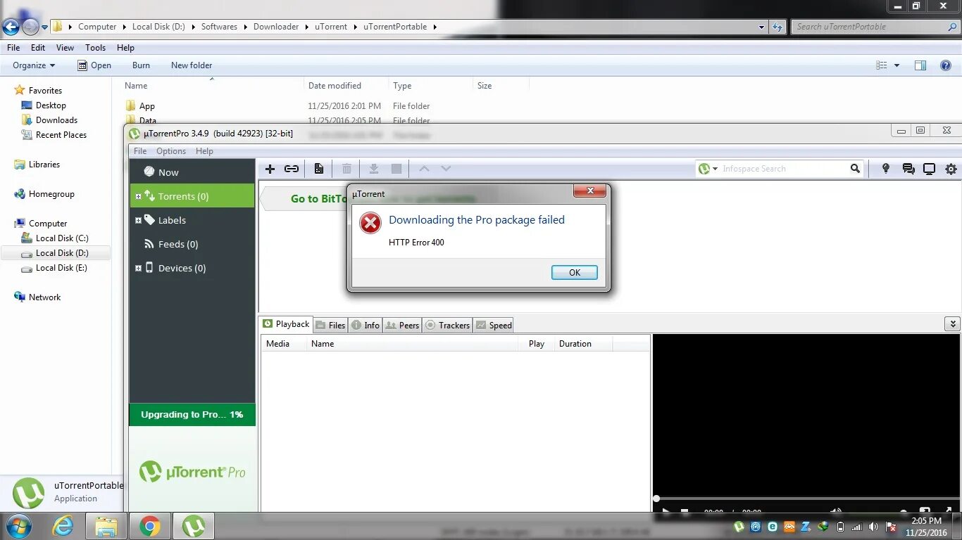Click the search magnifier in uTorrent
Viewport: 962px width, 540px height.
[x=855, y=169]
